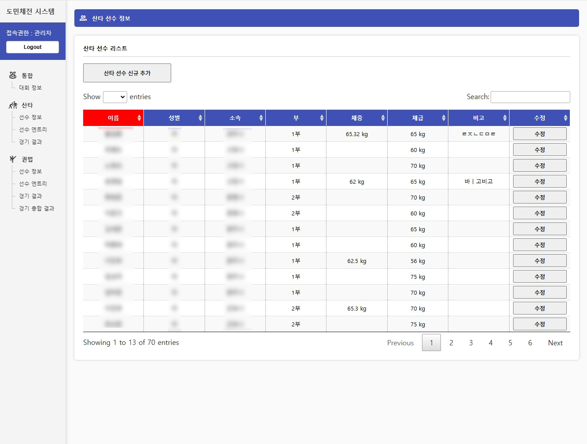Sort the table by the 이름 column arrows
587x444 pixels.
click(x=139, y=118)
